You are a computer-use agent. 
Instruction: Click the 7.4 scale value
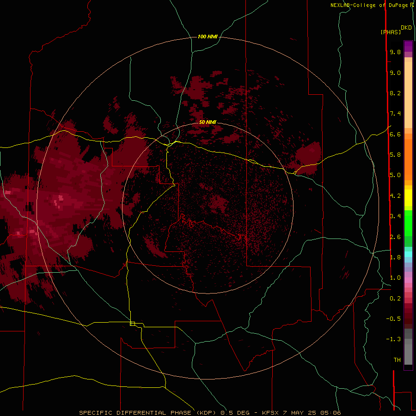pyautogui.click(x=395, y=114)
